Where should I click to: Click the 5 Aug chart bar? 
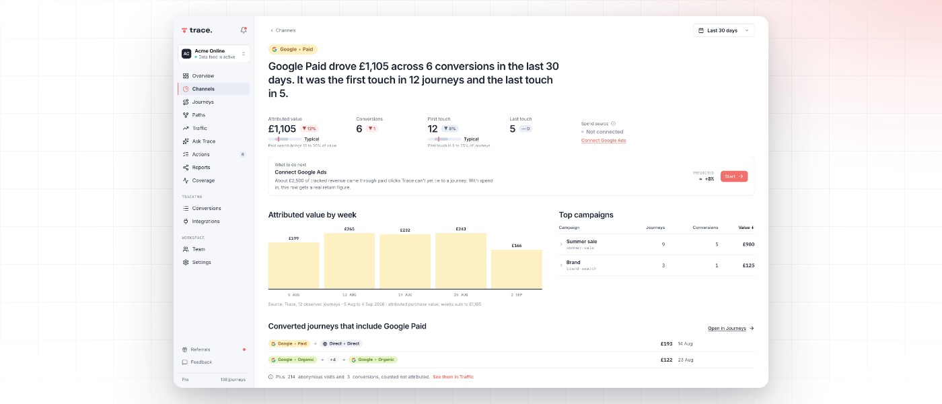tap(294, 266)
